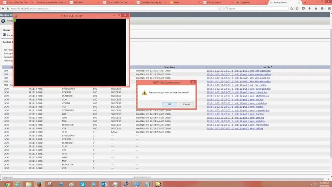
Task: Open the Firefox hamburger menu
Action: click(329, 8)
